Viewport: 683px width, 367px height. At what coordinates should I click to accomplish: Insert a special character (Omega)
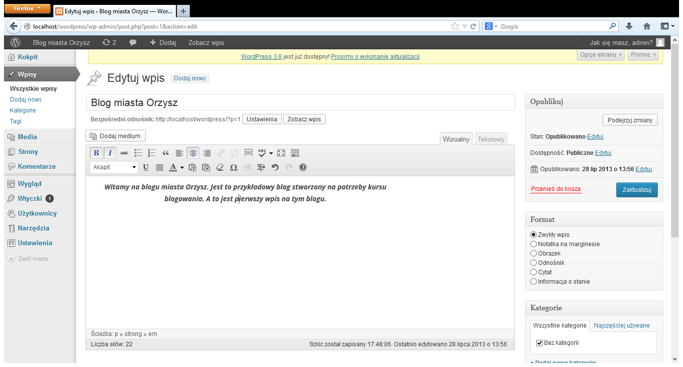tap(234, 167)
